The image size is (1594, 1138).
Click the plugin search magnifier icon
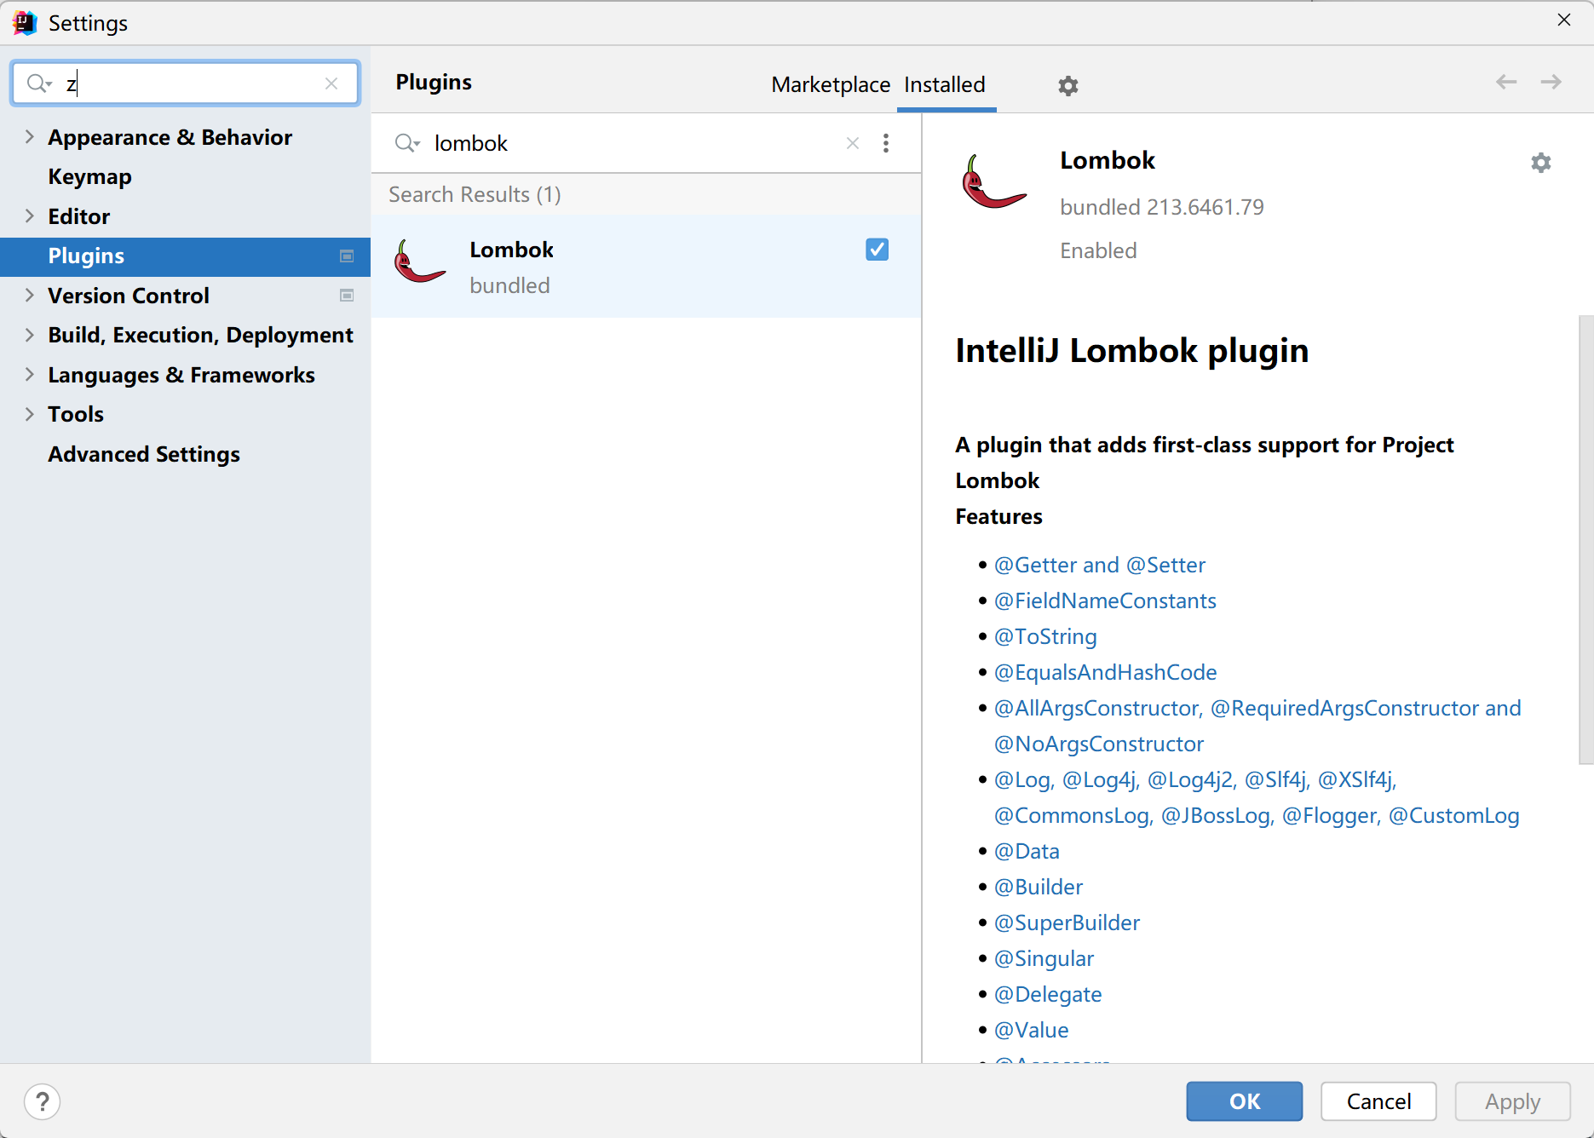click(x=407, y=143)
